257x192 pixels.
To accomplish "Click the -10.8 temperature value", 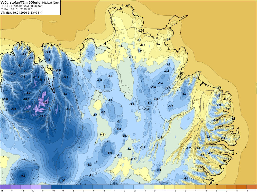I will pyautogui.click(x=42, y=116).
